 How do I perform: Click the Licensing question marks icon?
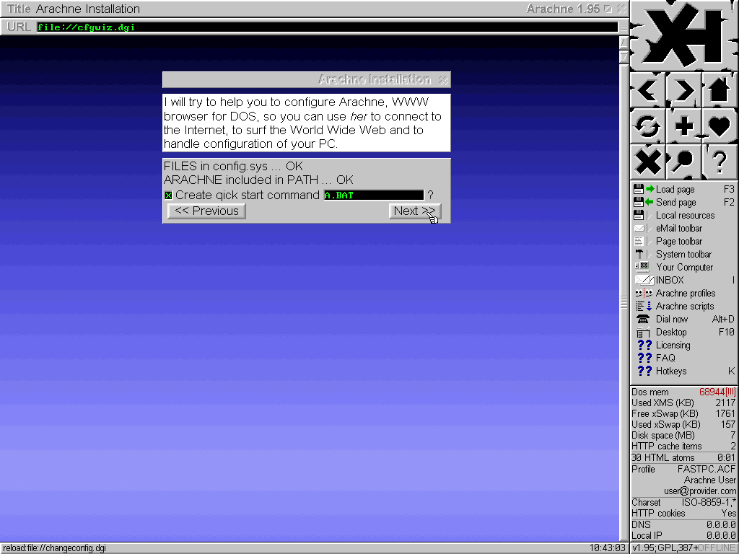644,346
